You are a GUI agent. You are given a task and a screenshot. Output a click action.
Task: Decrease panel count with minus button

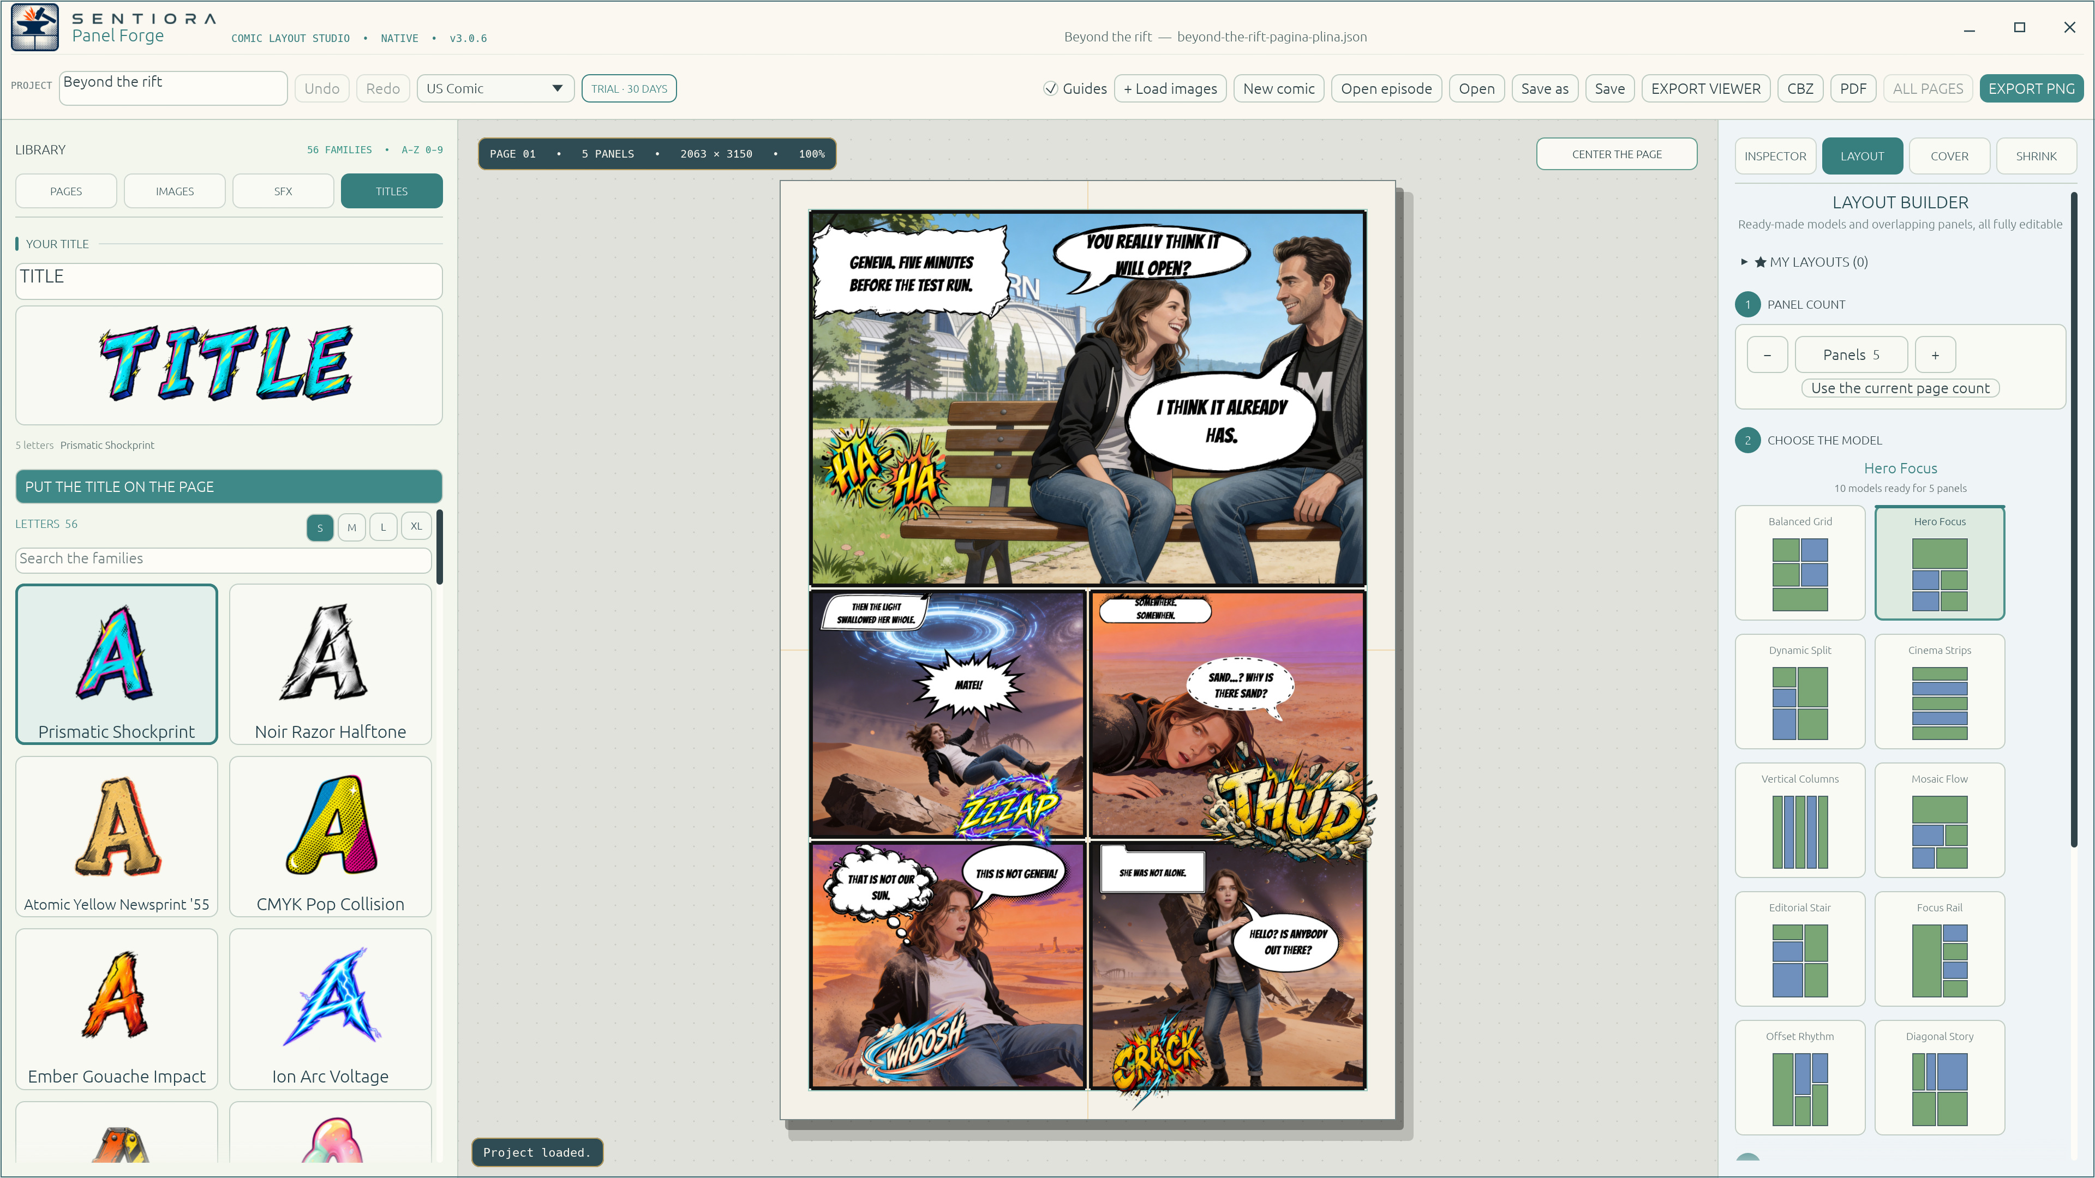point(1767,355)
